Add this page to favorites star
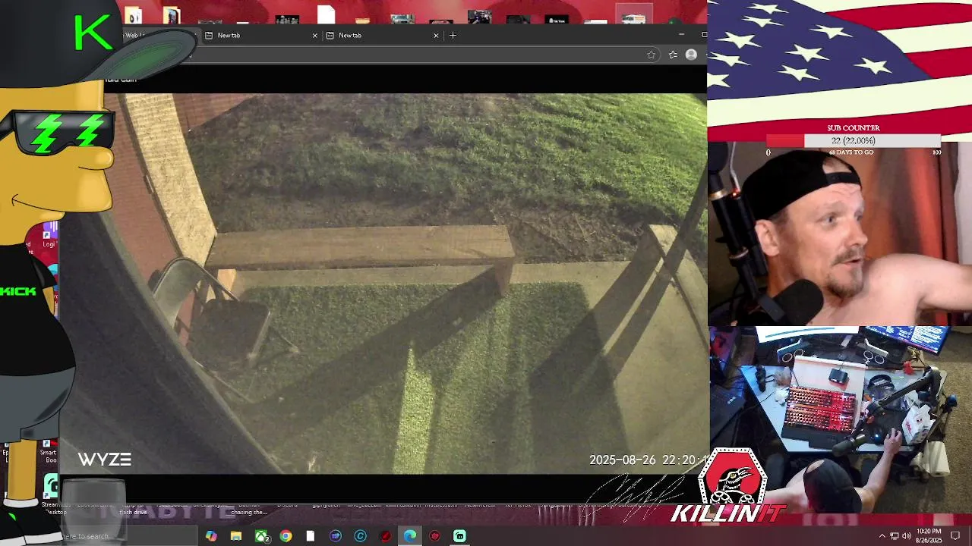Viewport: 972px width, 546px height. pyautogui.click(x=651, y=55)
